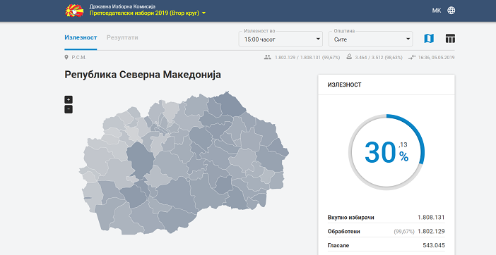Open language selection via globe icon

point(451,11)
